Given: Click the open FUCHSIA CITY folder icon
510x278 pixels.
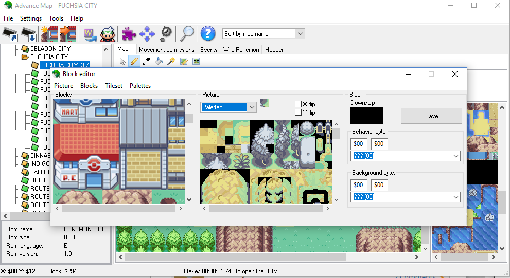Looking at the screenshot, I should click(x=25, y=57).
